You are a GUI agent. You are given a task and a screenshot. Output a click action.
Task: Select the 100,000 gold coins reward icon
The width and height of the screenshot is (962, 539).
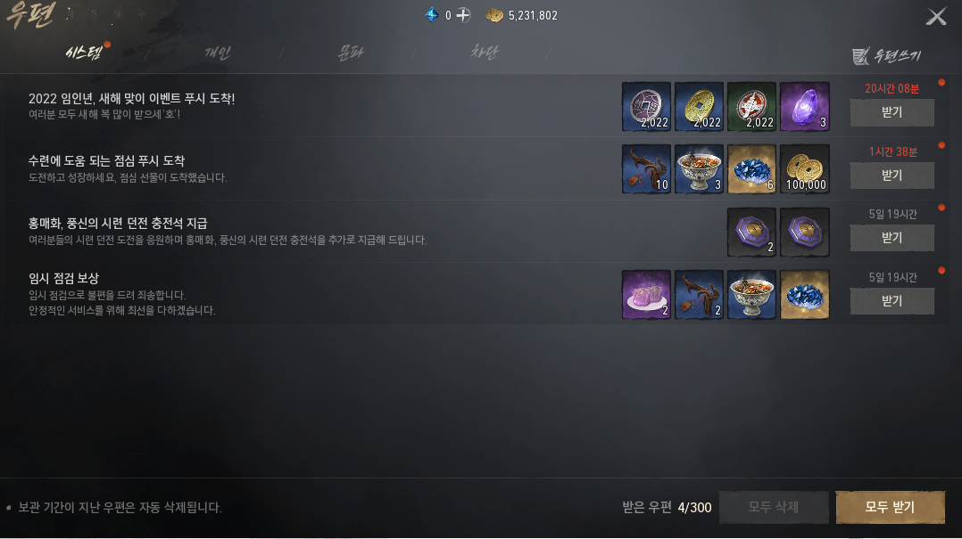[x=804, y=169]
